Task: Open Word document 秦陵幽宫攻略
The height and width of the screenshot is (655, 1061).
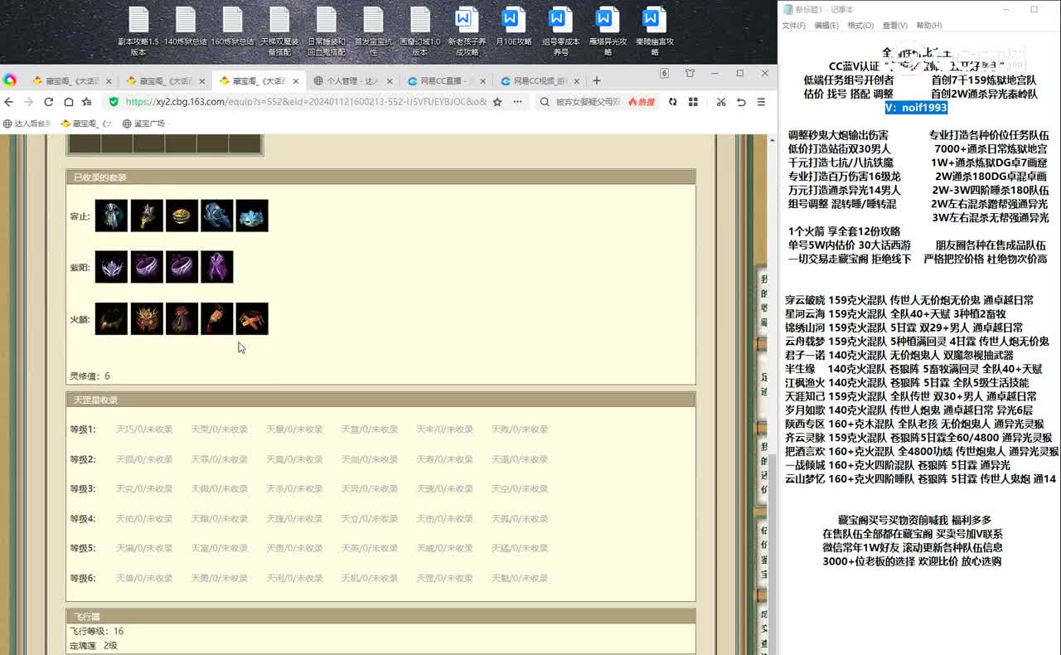Action: (655, 32)
